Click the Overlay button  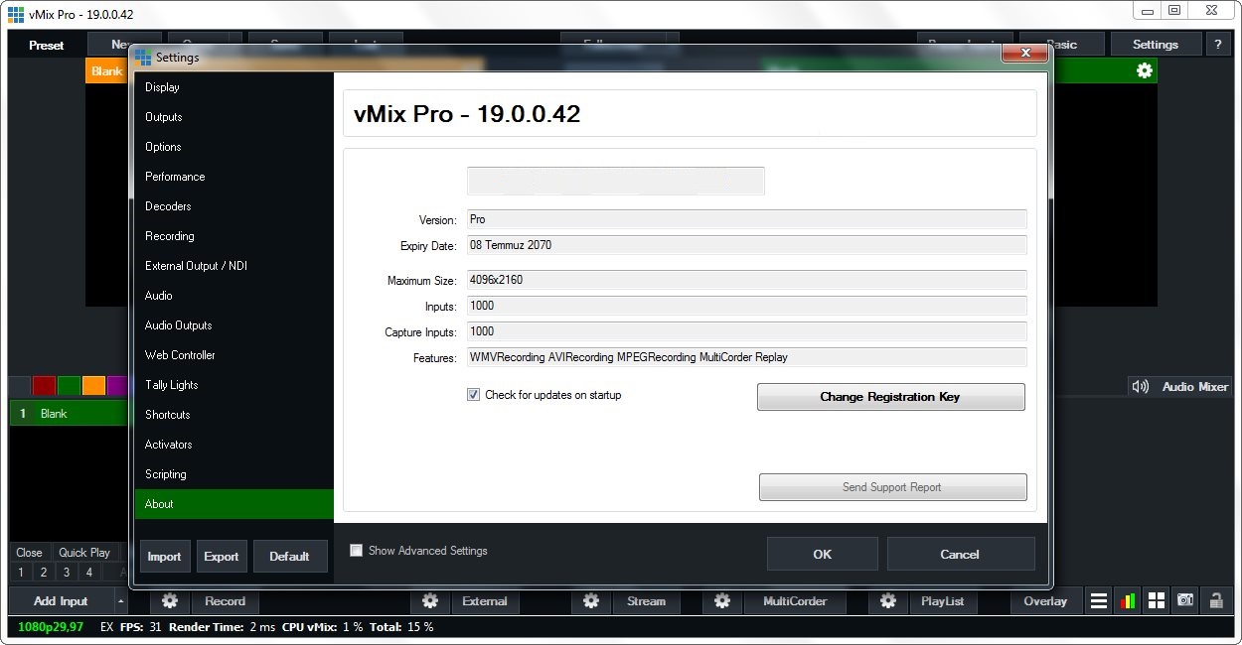point(1045,601)
